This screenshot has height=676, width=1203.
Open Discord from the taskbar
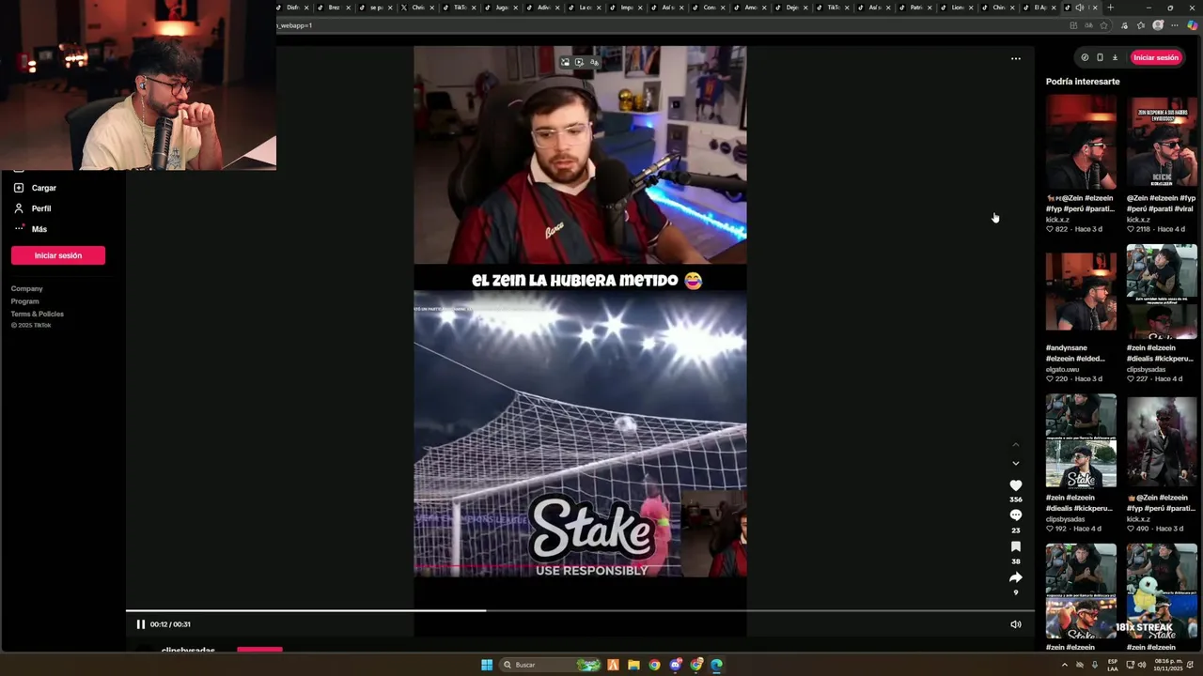coord(675,665)
